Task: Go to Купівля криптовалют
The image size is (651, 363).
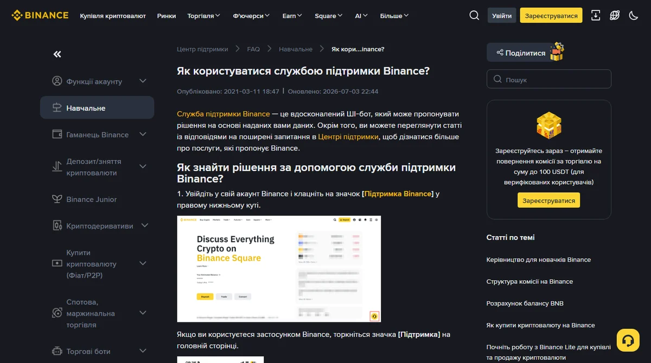Action: coord(113,16)
